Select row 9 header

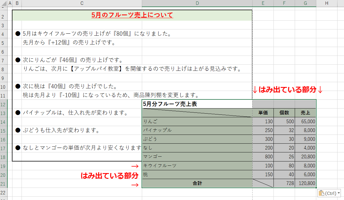[x=4, y=78]
